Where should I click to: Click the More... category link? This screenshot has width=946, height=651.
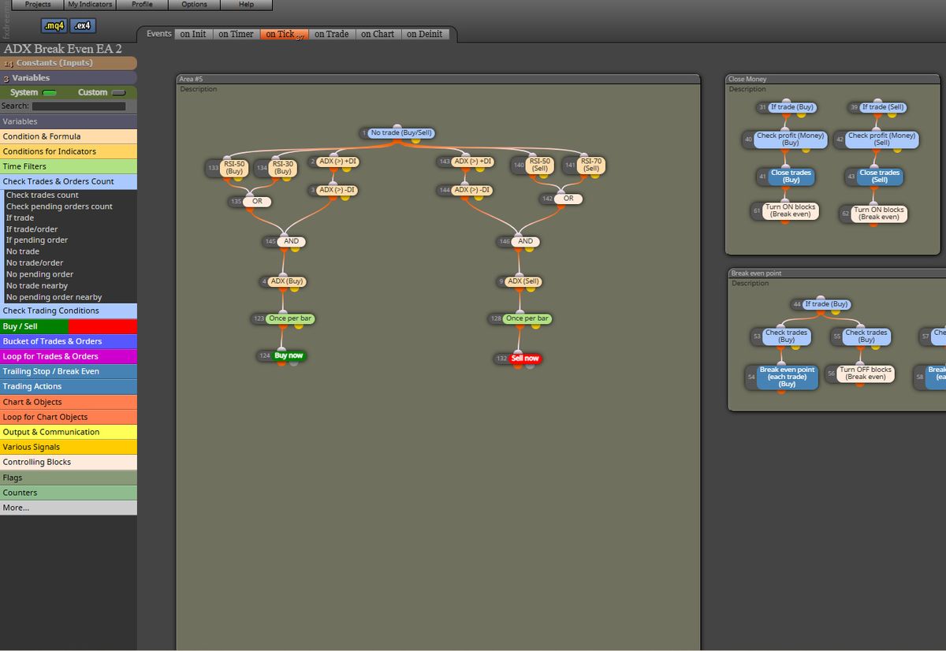tap(69, 508)
